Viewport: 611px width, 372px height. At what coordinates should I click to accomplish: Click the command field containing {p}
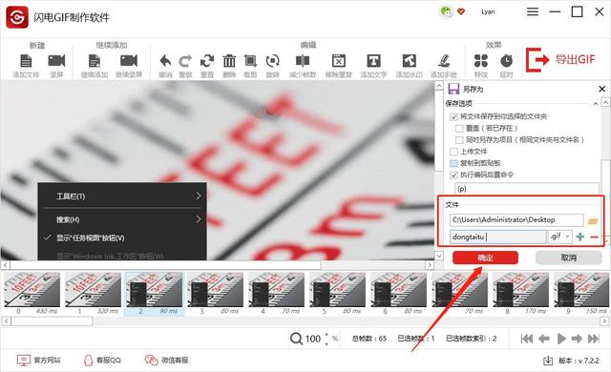pos(526,189)
